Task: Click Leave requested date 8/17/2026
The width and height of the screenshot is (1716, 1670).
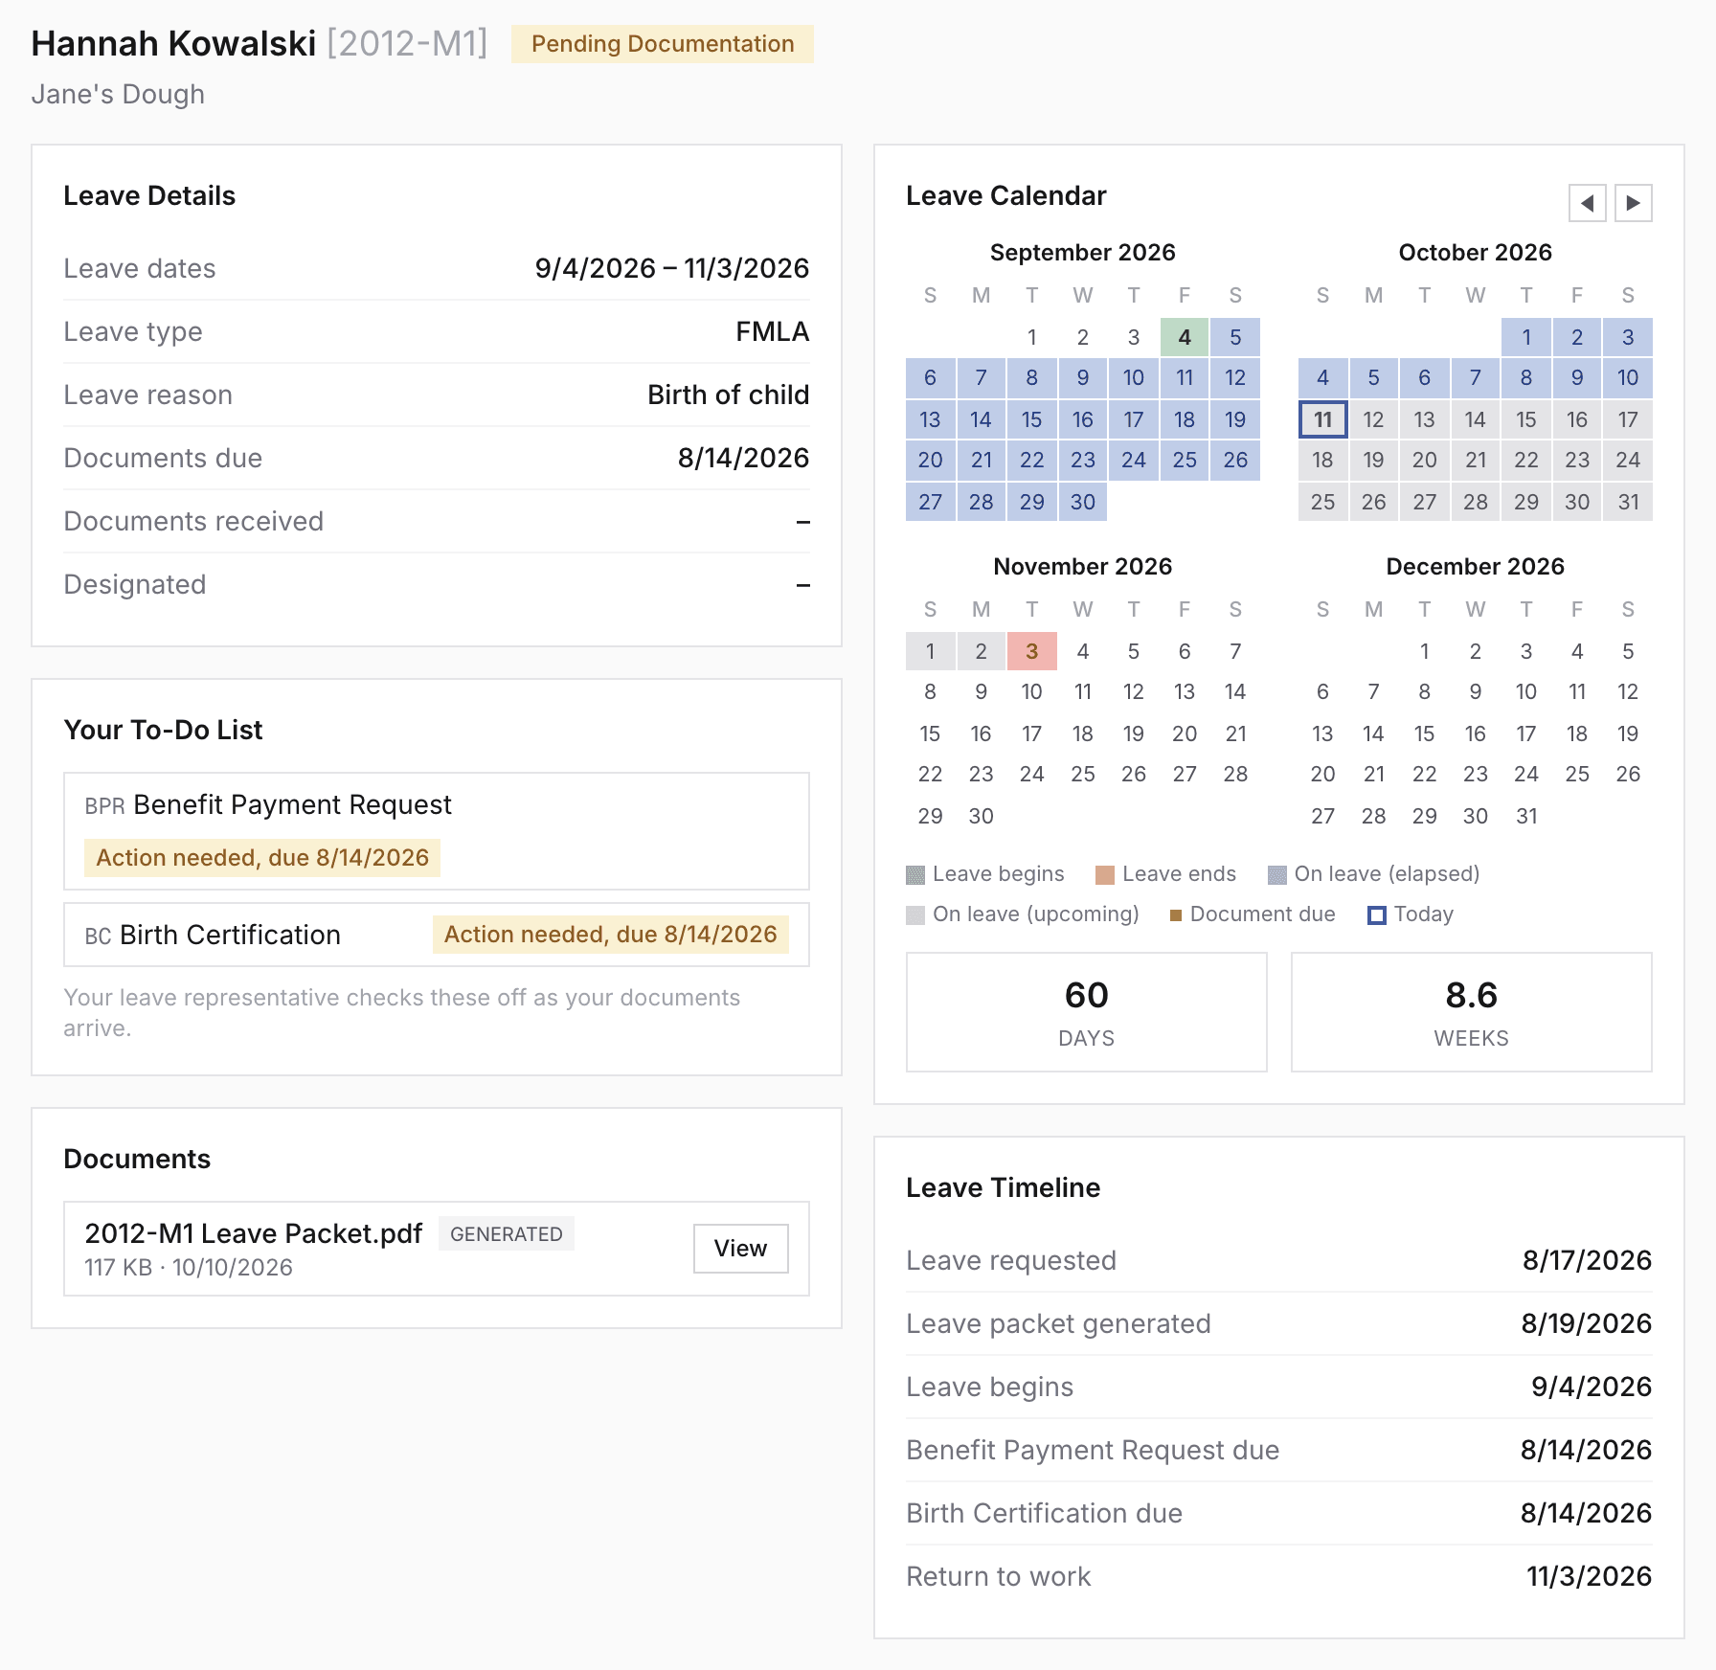Action: (x=1587, y=1260)
